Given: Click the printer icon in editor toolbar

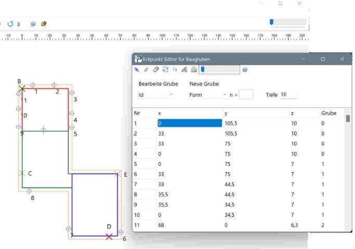Looking at the screenshot, I should [193, 70].
